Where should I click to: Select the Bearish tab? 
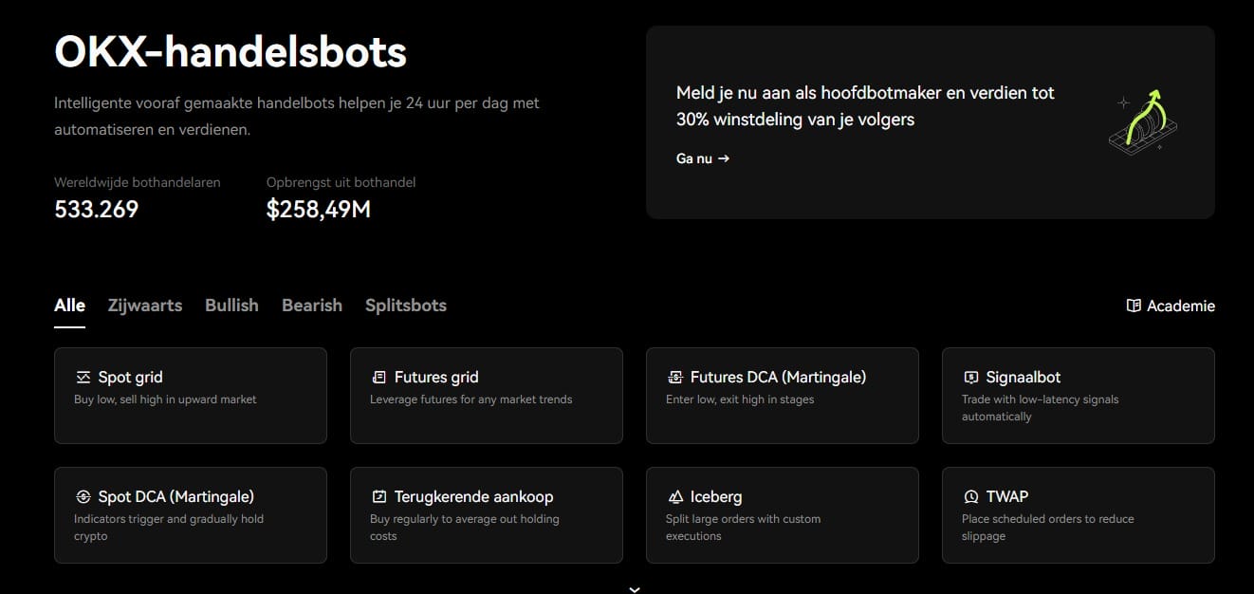click(311, 305)
